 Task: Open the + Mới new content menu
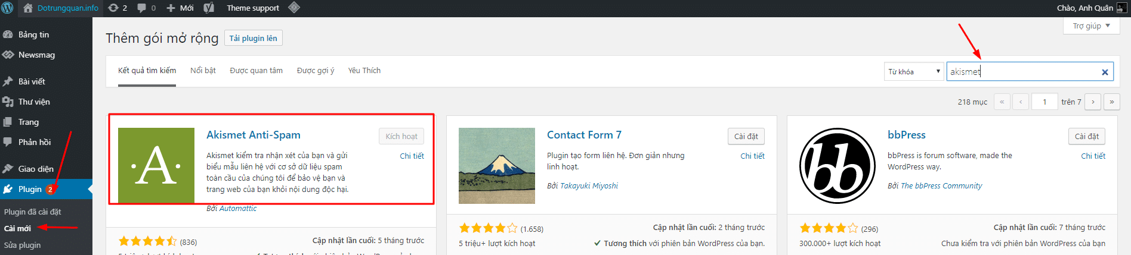(180, 8)
